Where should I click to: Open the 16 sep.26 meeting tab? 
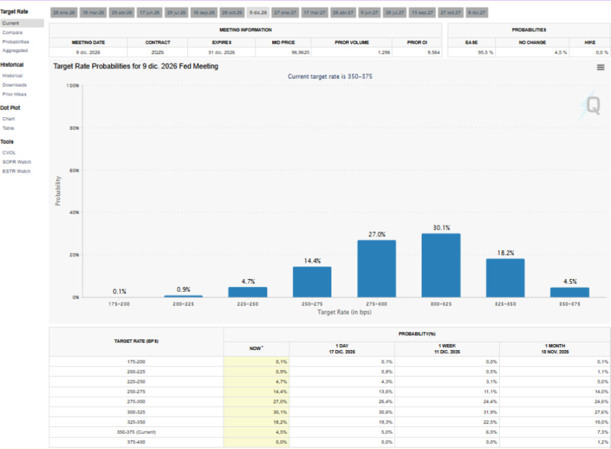point(203,12)
